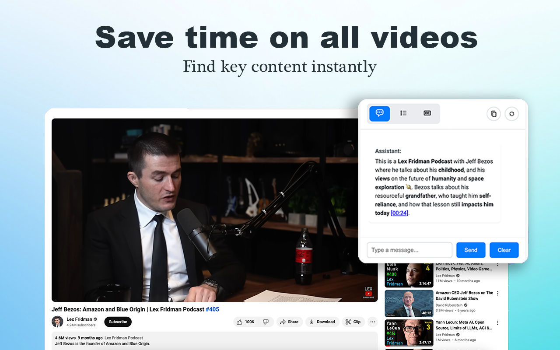Regenerate summary with the refresh icon
The width and height of the screenshot is (560, 350).
tap(512, 114)
